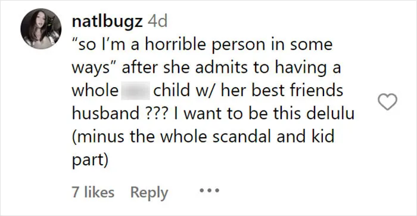Click the 4d comment timestamp

(157, 22)
